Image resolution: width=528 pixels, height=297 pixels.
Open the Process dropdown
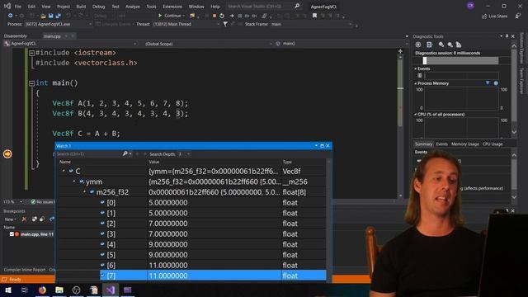59,24
